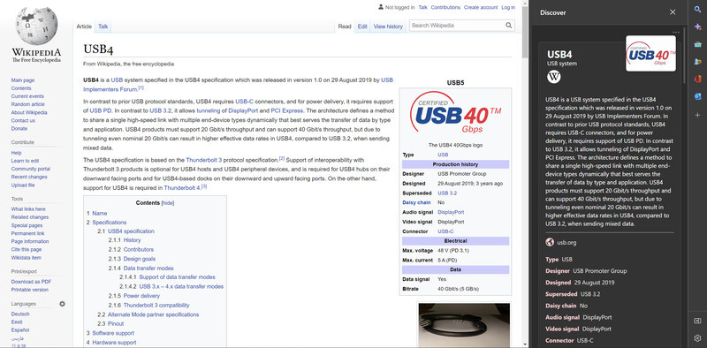
Task: Open sidebar settings gear icon
Action: (x=697, y=338)
